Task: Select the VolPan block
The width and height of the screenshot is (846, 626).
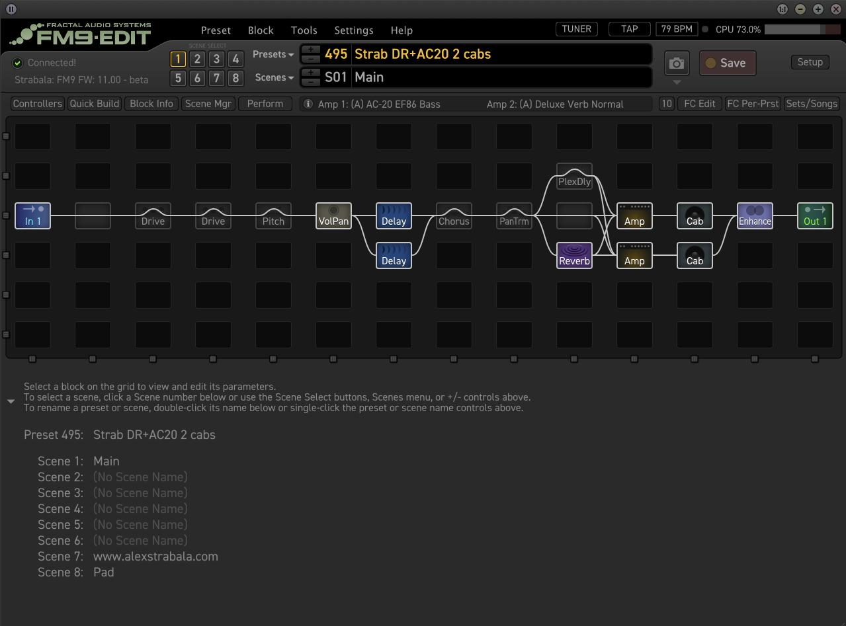Action: point(333,215)
